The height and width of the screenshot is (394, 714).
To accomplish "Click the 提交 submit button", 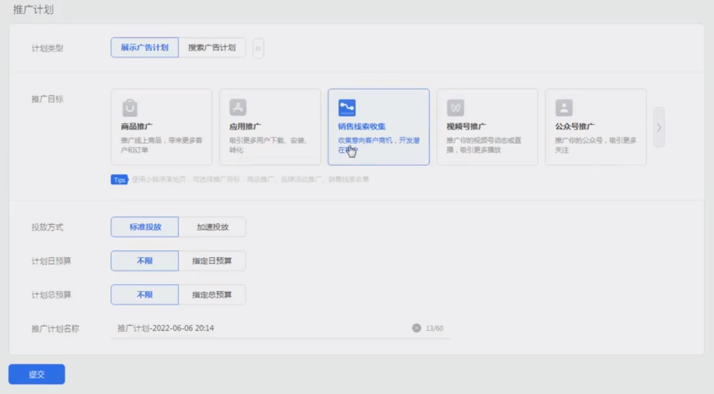I will point(37,374).
